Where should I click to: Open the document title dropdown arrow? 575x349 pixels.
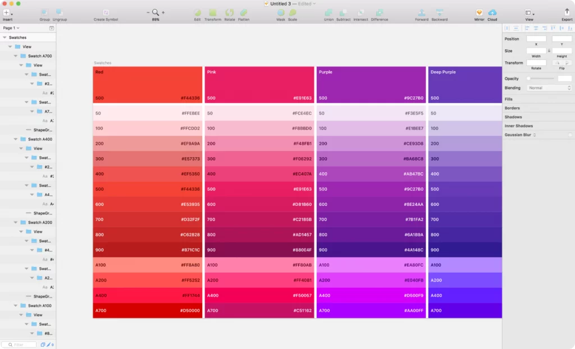(314, 4)
